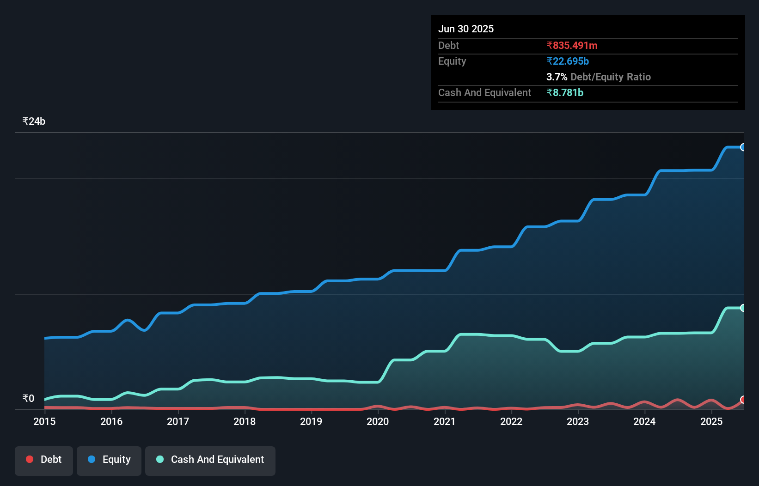Hide the Cash And Equivalent series
The height and width of the screenshot is (486, 759).
coord(210,460)
